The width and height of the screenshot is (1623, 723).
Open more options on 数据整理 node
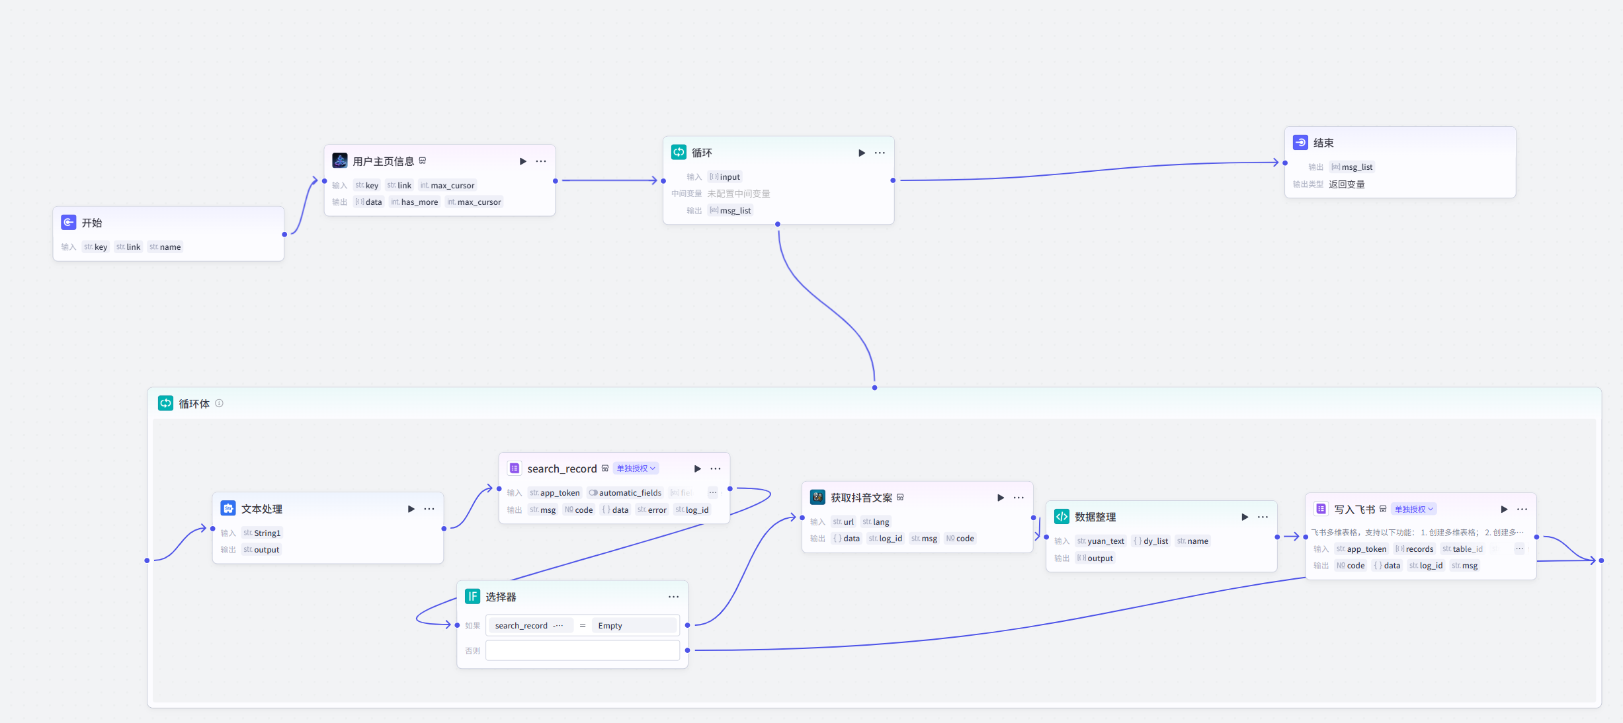point(1263,517)
